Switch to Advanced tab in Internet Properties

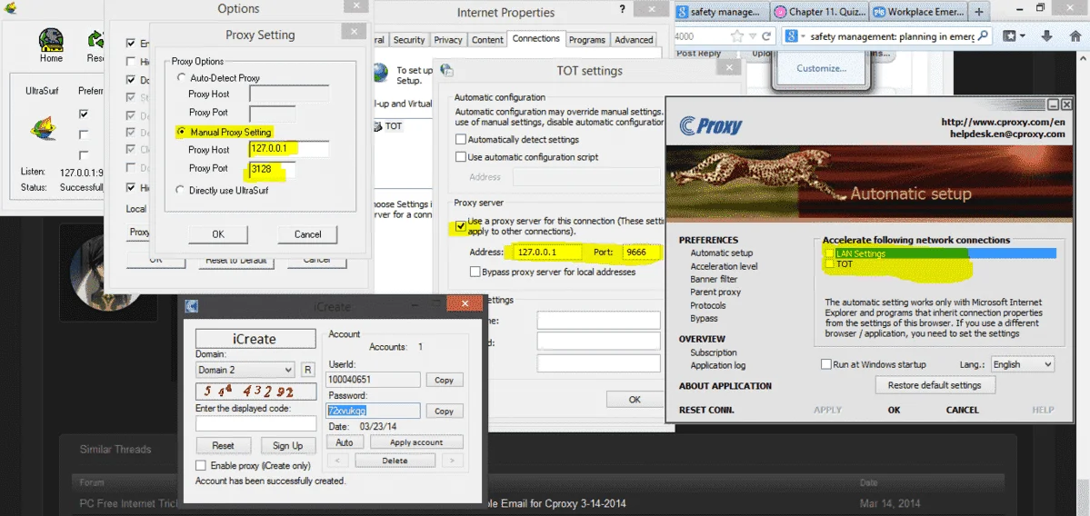point(634,40)
